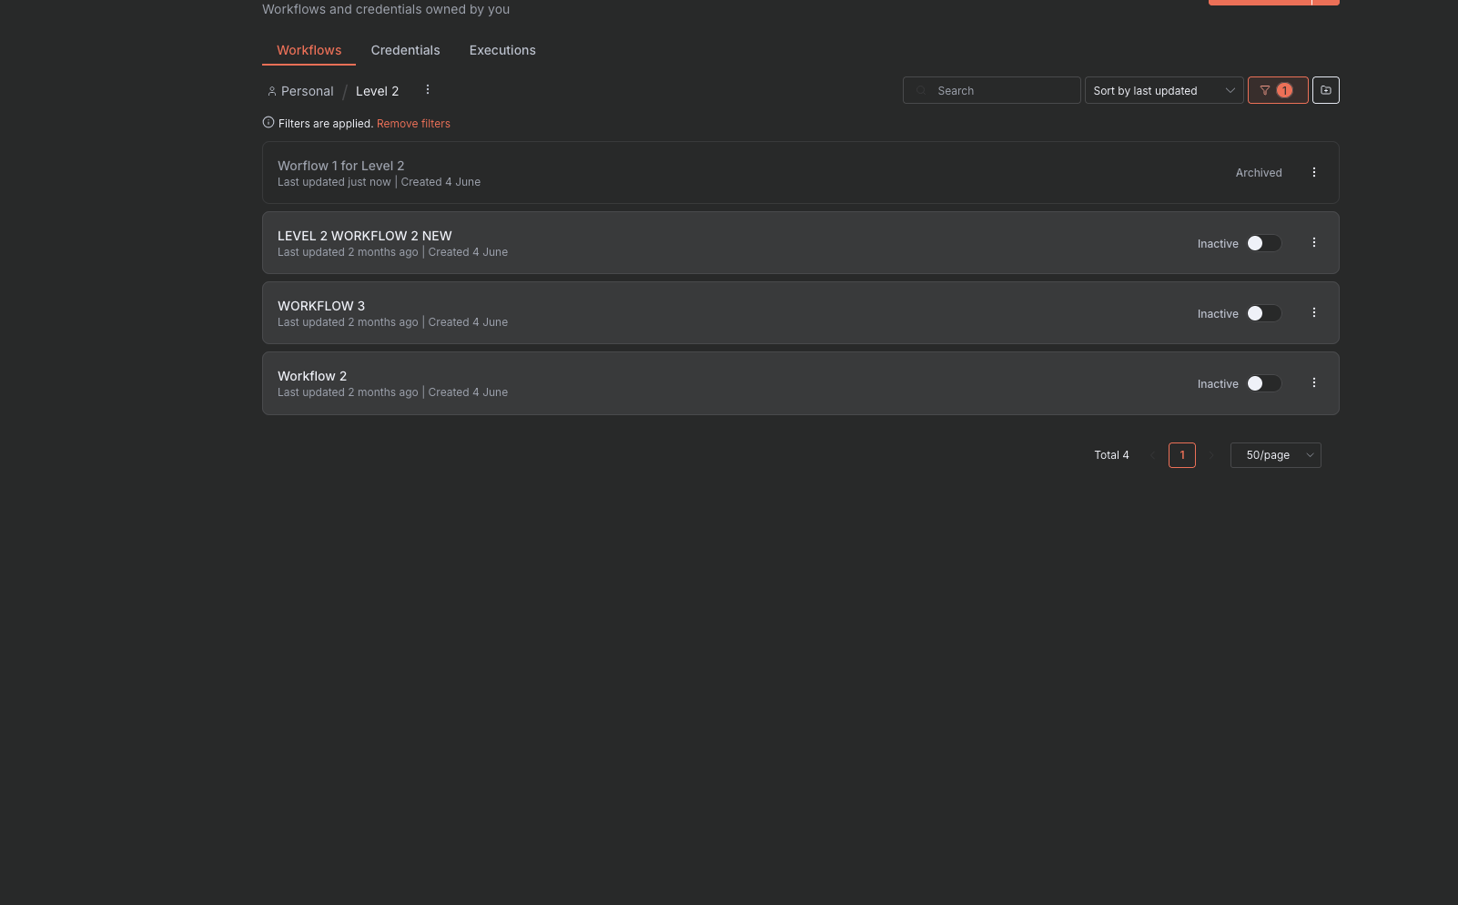The image size is (1458, 905).
Task: Click the Remove filters link
Action: [413, 124]
